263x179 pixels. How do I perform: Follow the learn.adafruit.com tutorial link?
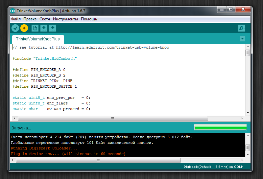click(x=112, y=47)
